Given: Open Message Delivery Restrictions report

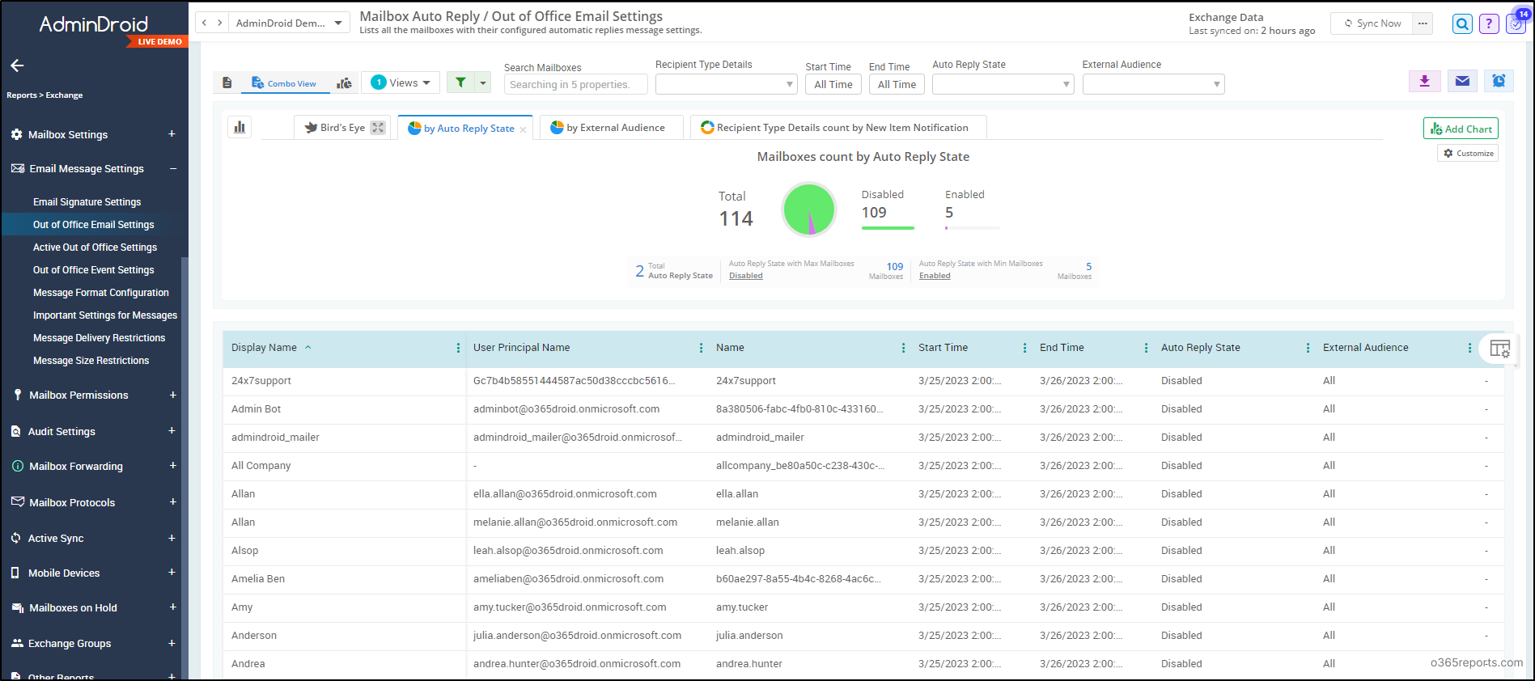Looking at the screenshot, I should point(99,338).
